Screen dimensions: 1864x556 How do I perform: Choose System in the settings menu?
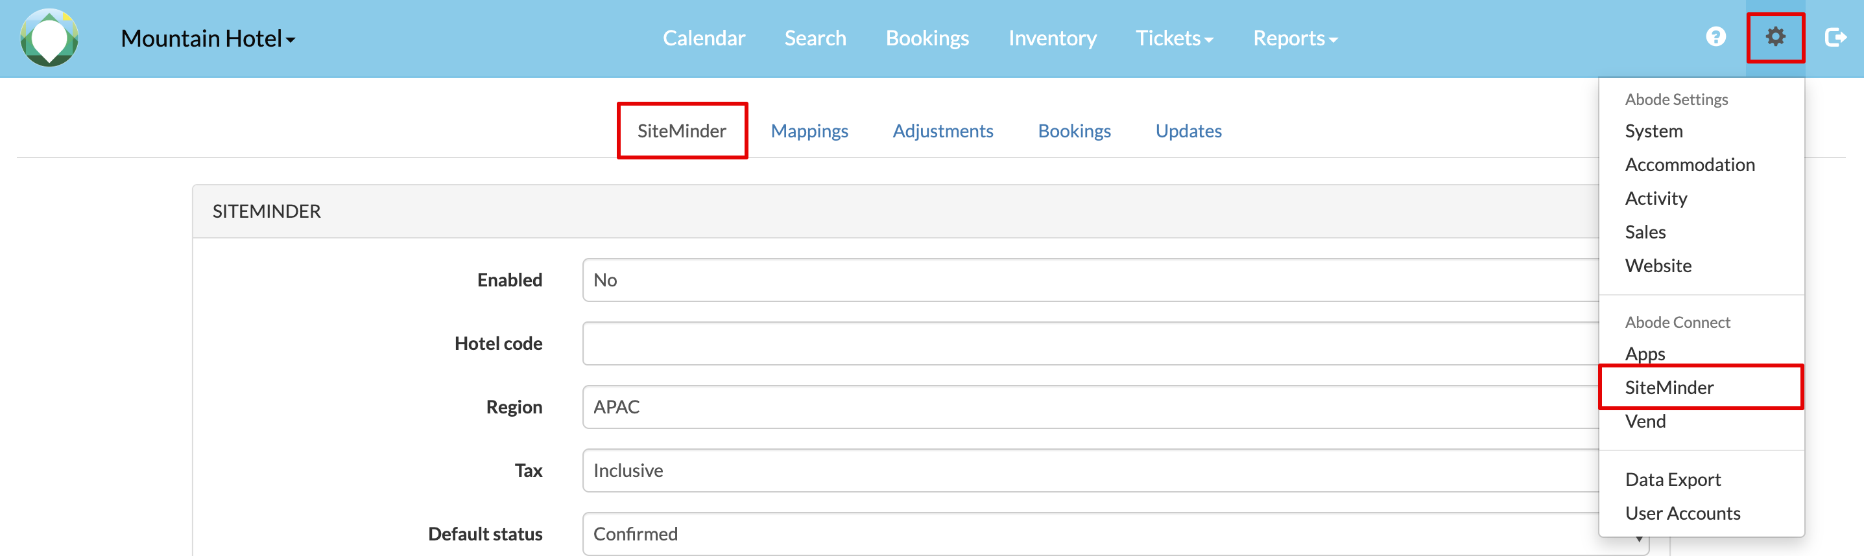(1653, 131)
